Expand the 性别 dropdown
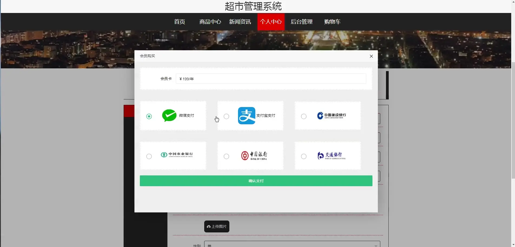The width and height of the screenshot is (515, 247). (x=292, y=244)
